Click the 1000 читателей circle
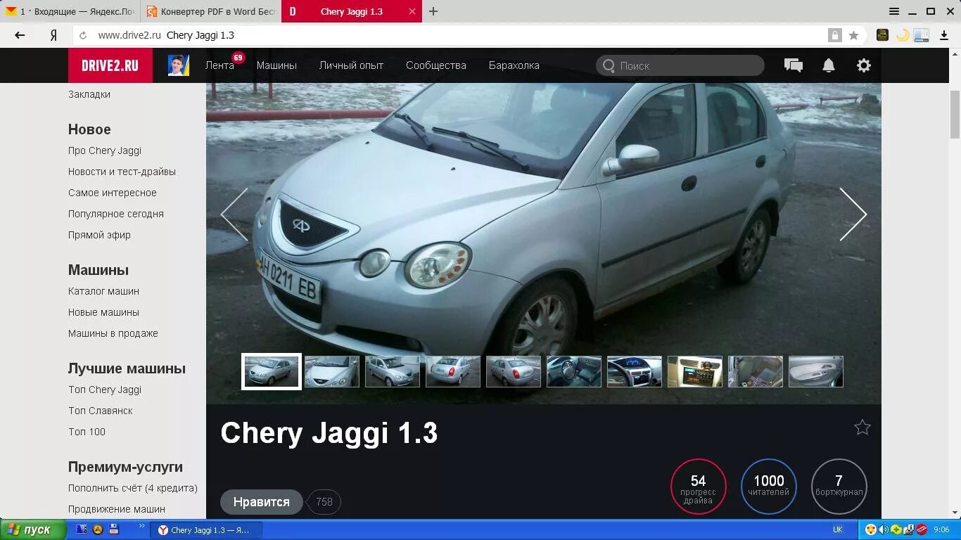961x540 pixels. (x=769, y=487)
